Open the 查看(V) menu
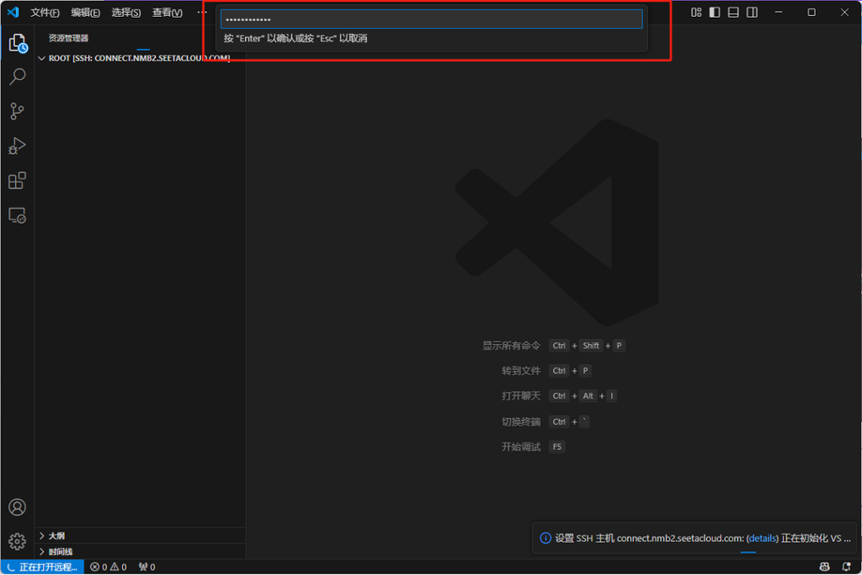The width and height of the screenshot is (862, 575). coord(168,12)
